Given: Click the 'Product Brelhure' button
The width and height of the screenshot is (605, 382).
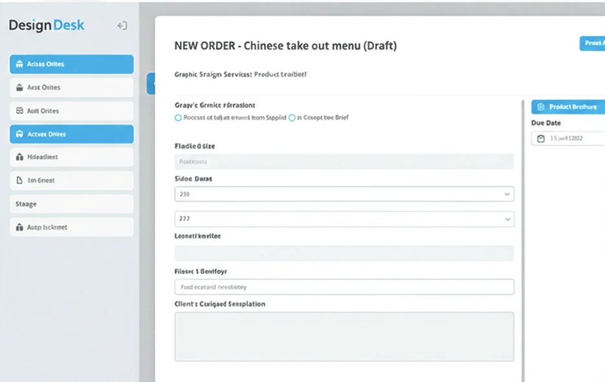Looking at the screenshot, I should (568, 107).
